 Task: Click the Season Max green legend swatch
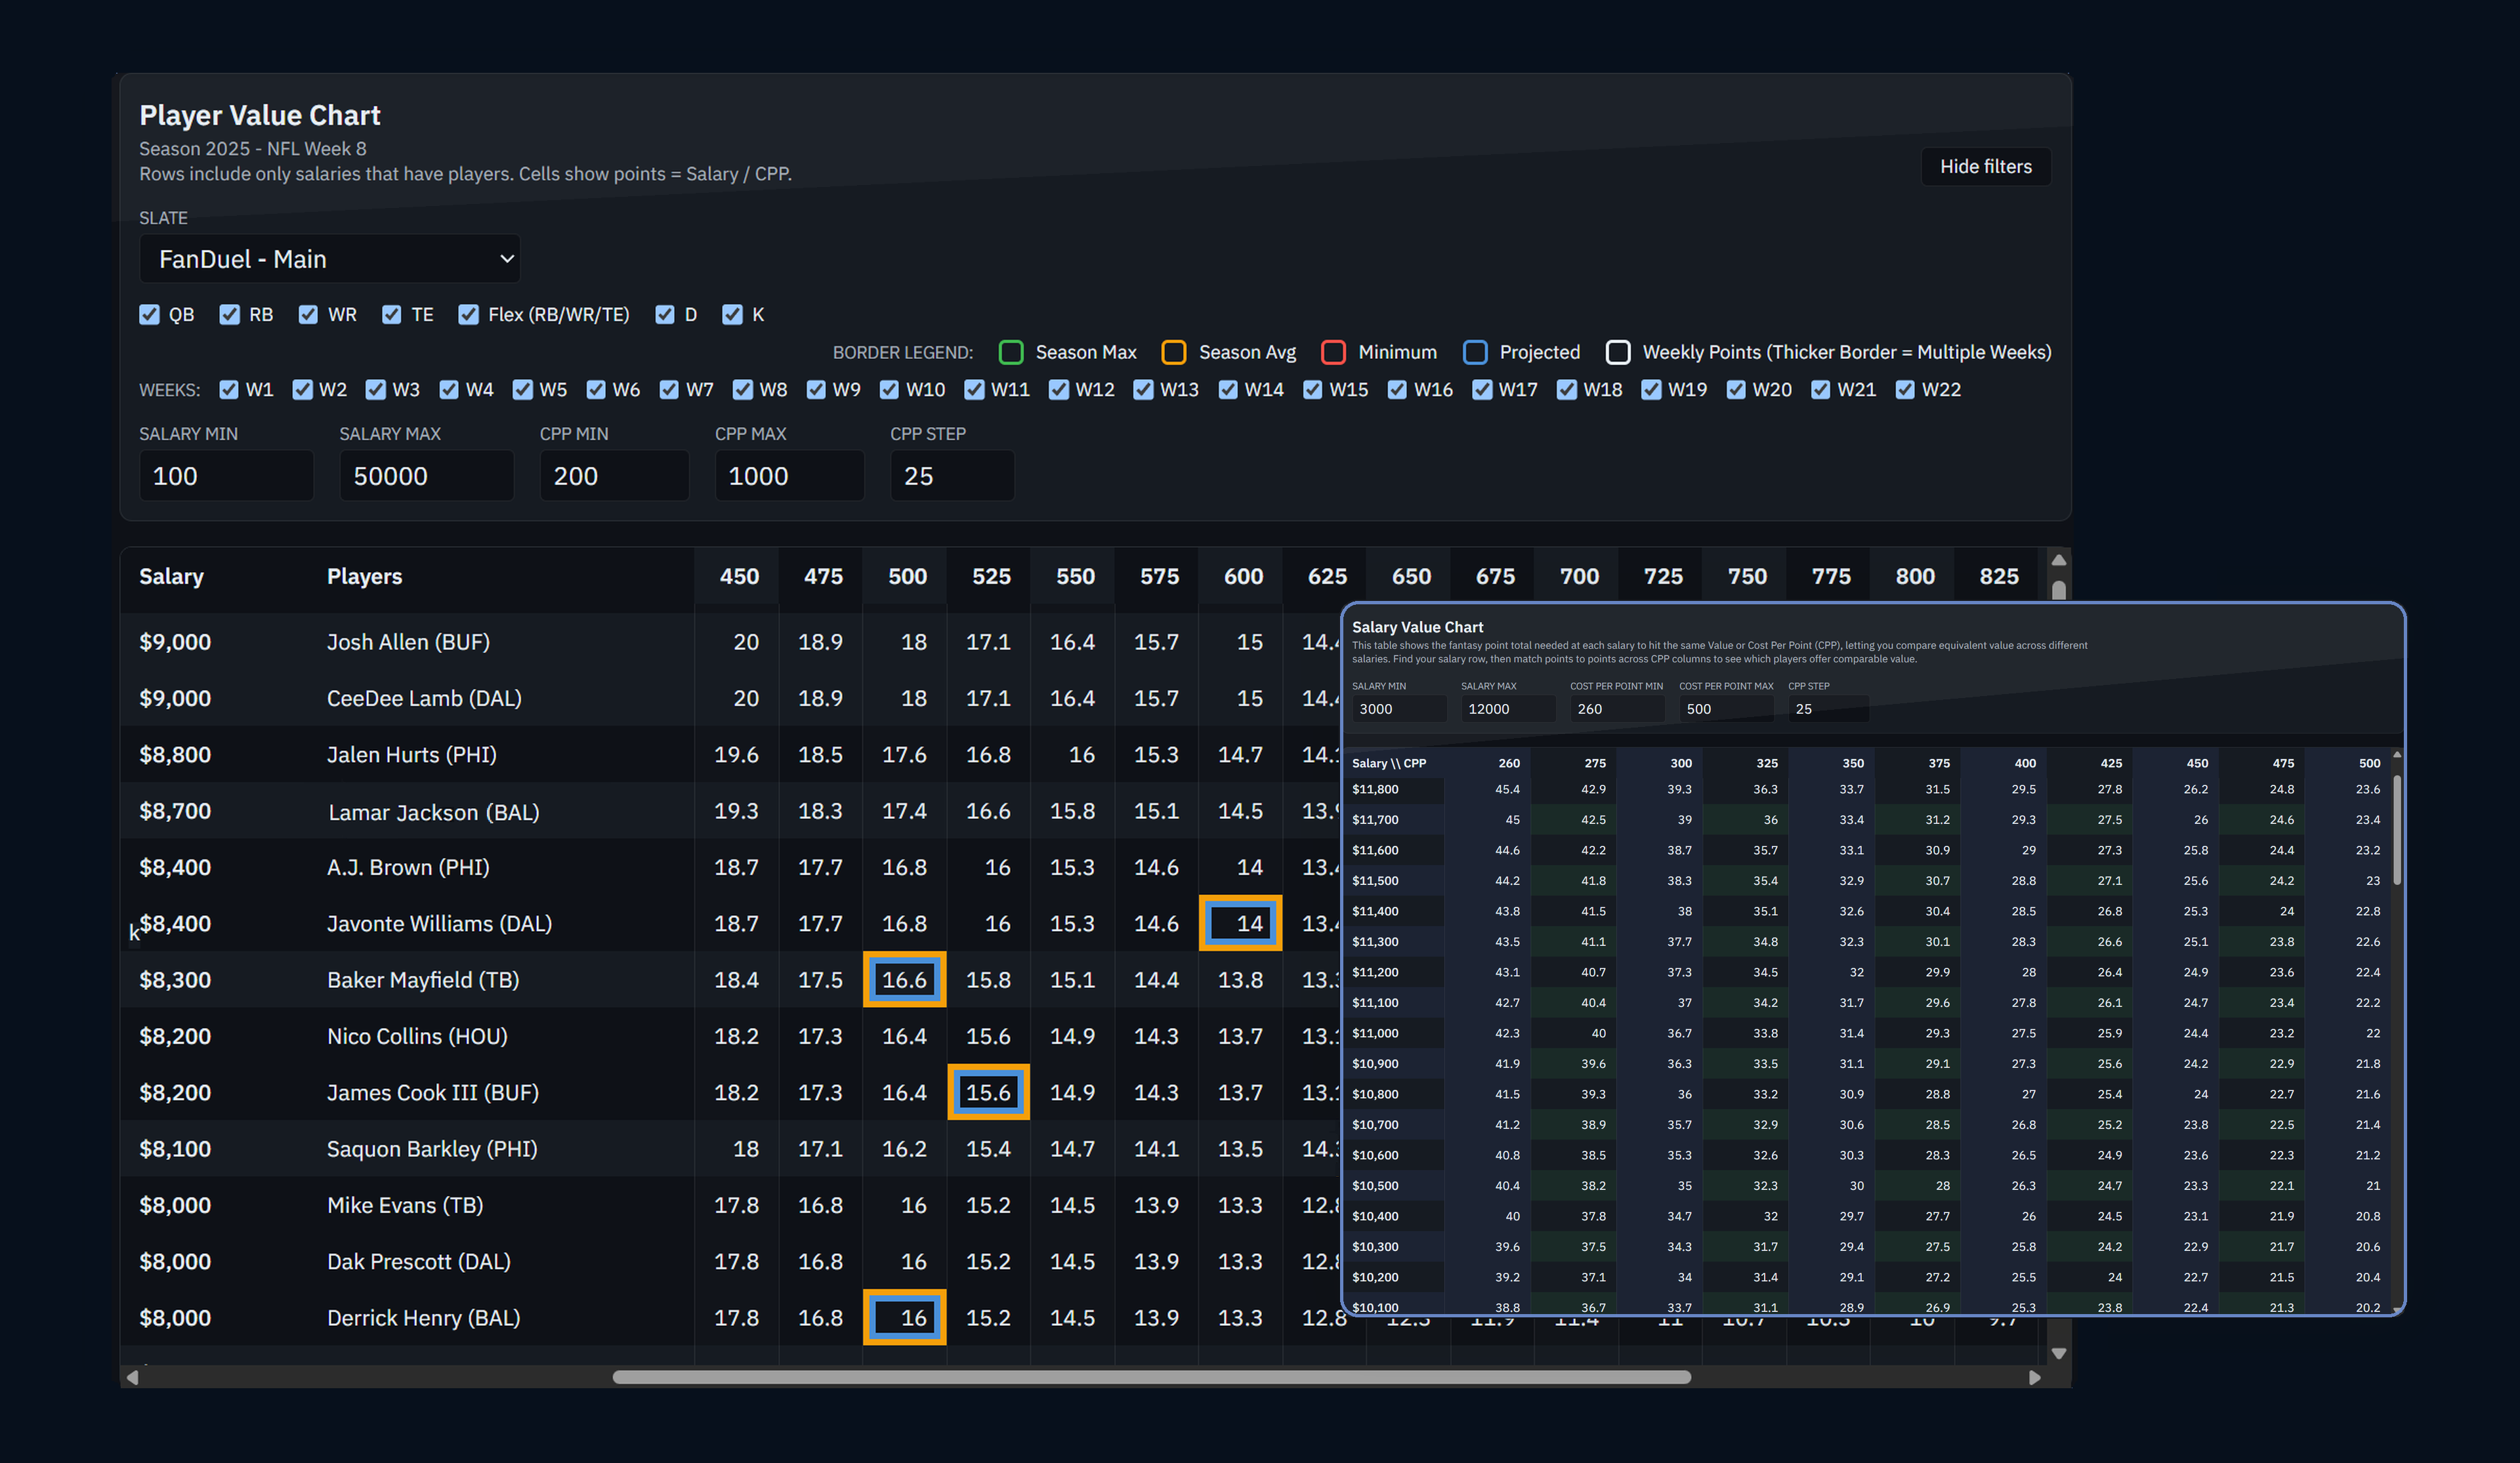[x=1011, y=352]
